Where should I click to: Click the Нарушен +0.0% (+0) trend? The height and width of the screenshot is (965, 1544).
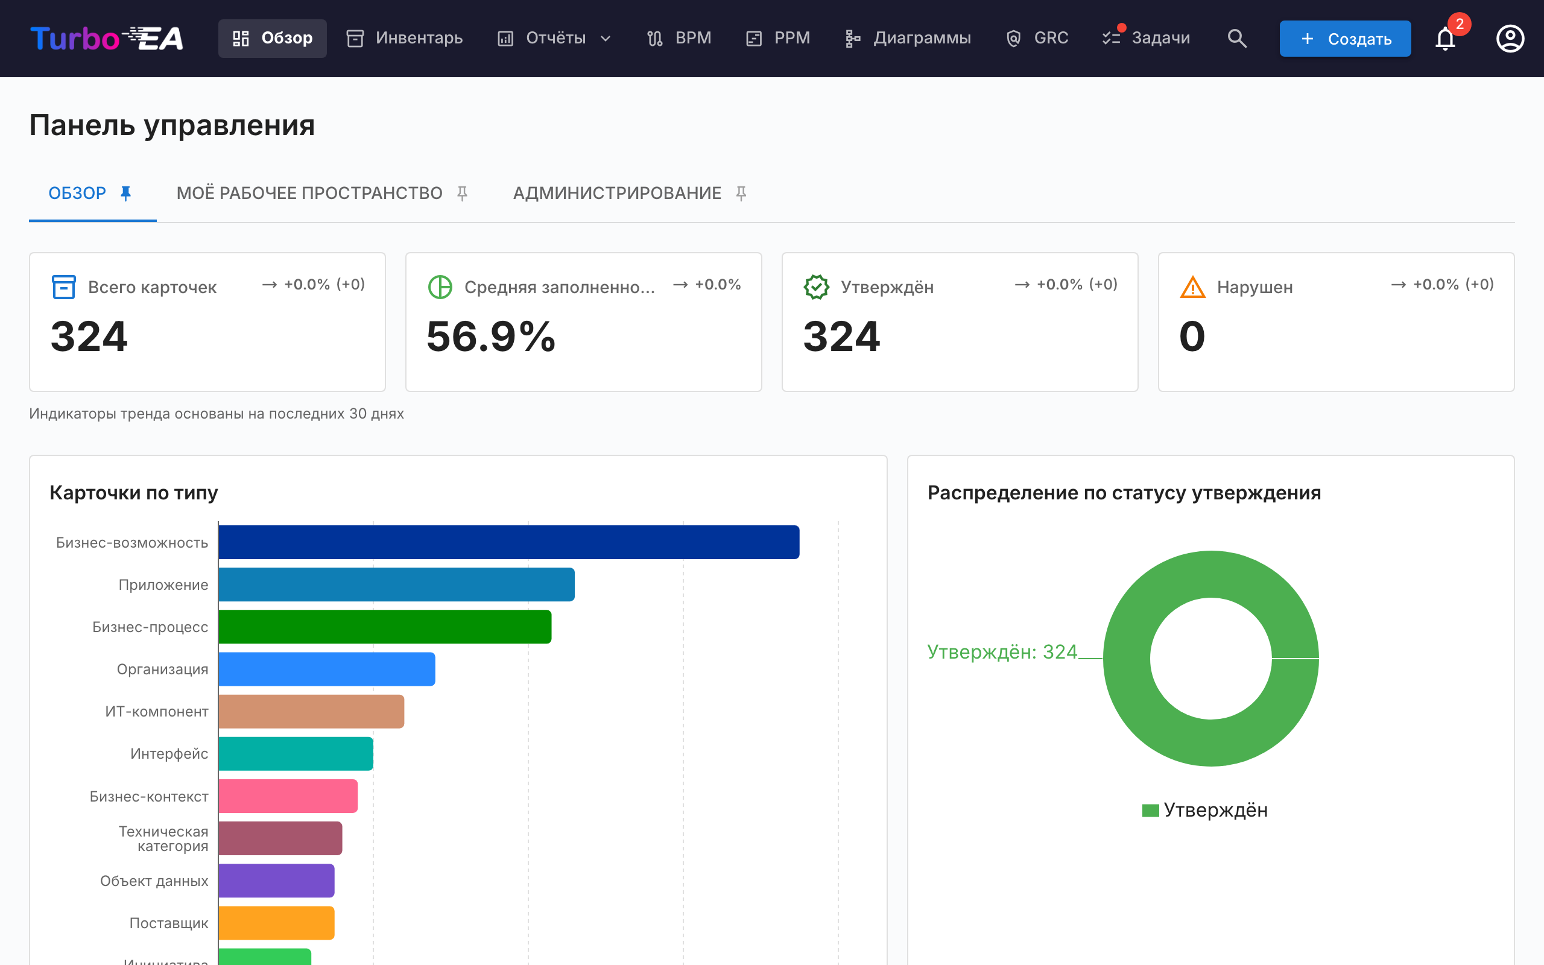pyautogui.click(x=1443, y=284)
